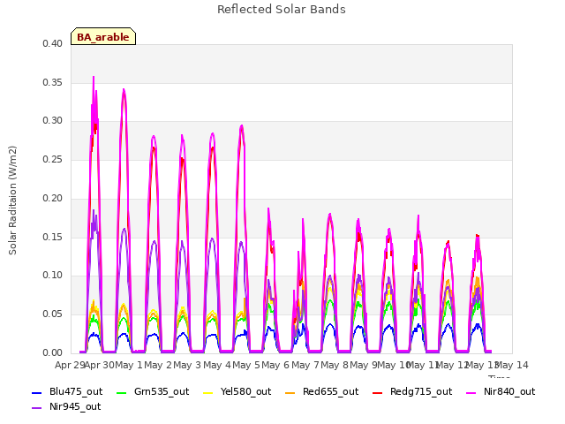Click the Blu475_out legend color swatch
Image resolution: width=565 pixels, height=424 pixels.
pos(37,392)
